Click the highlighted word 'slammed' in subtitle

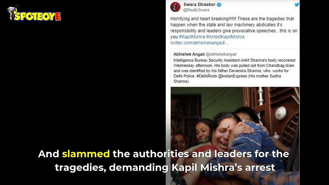click(86, 154)
